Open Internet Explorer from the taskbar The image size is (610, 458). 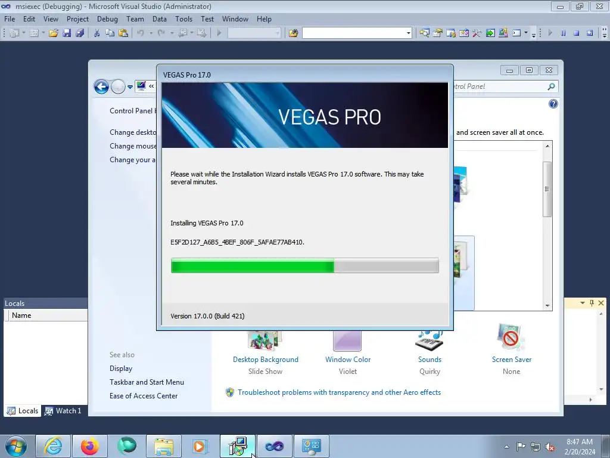[53, 446]
